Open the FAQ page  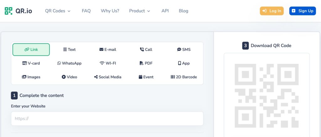point(86,11)
